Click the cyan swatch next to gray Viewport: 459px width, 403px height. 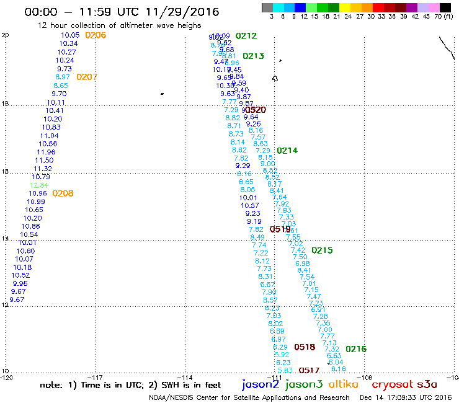279,7
